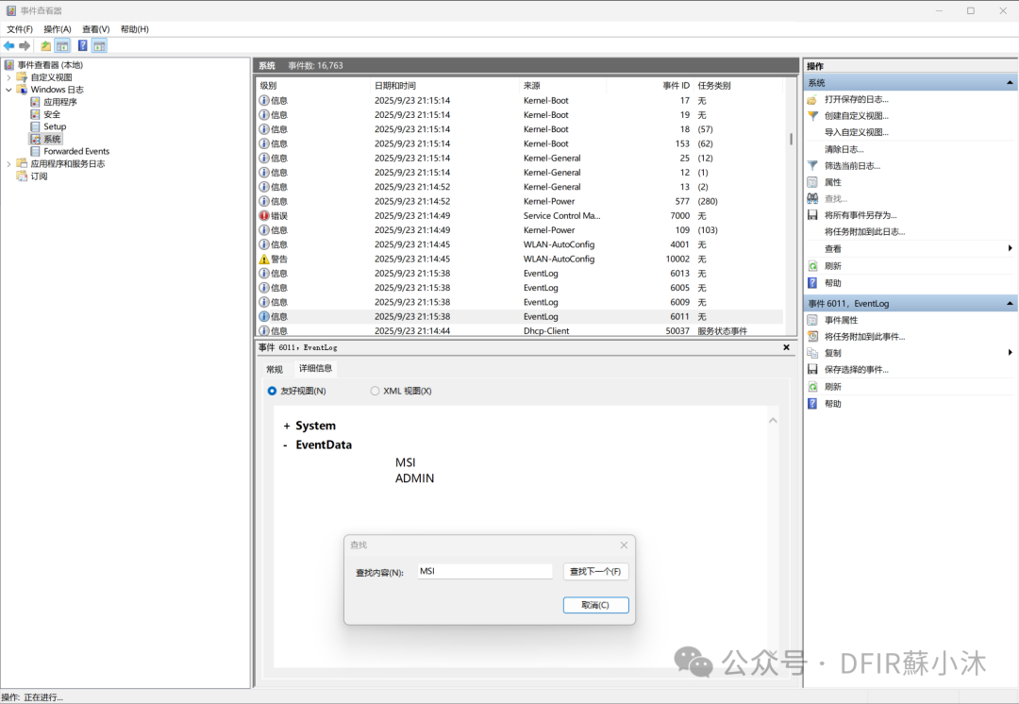This screenshot has height=704, width=1019.
Task: Expand the System node in details
Action: click(287, 427)
